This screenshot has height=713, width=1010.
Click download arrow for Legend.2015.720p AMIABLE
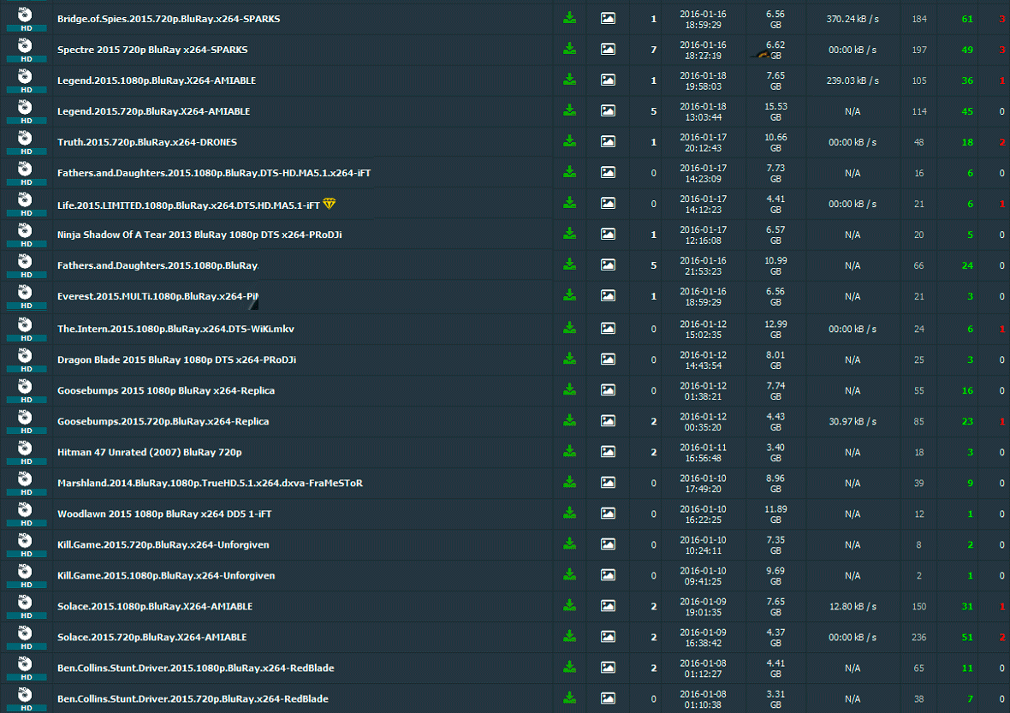pos(569,110)
